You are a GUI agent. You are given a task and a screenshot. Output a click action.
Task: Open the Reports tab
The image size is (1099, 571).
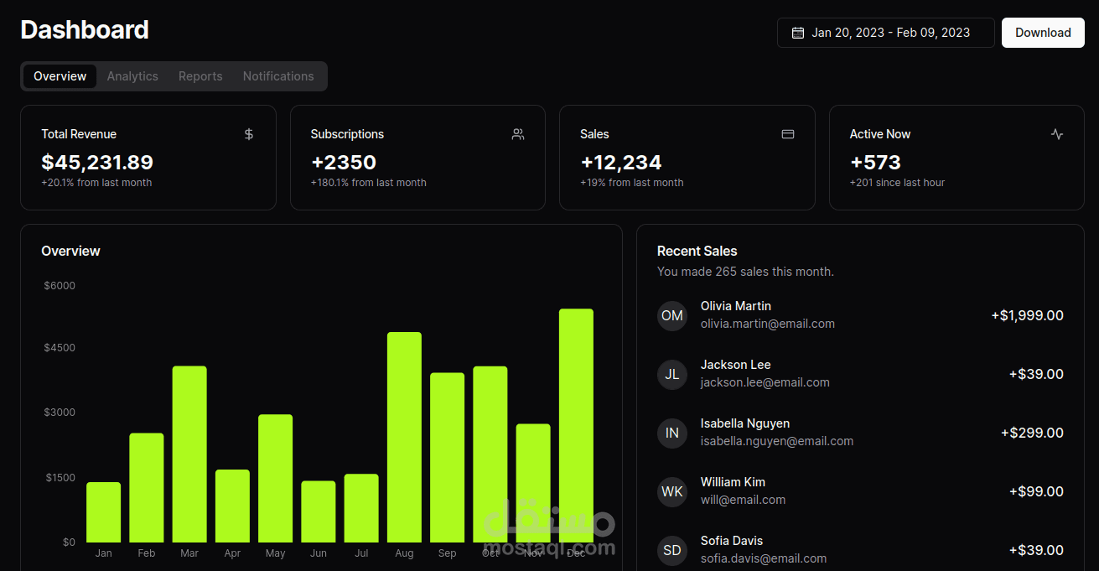(200, 76)
